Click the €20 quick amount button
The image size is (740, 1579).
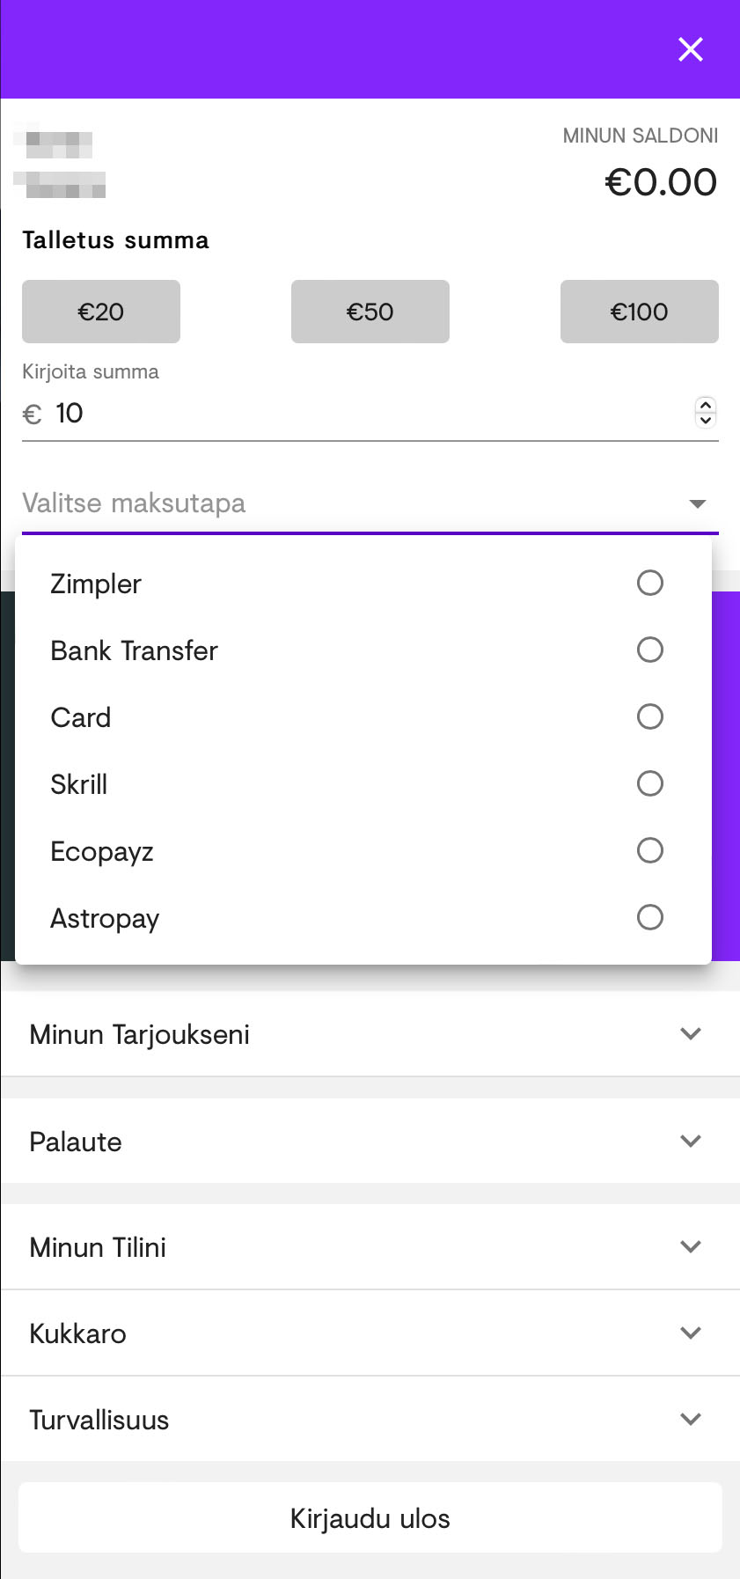coord(101,312)
